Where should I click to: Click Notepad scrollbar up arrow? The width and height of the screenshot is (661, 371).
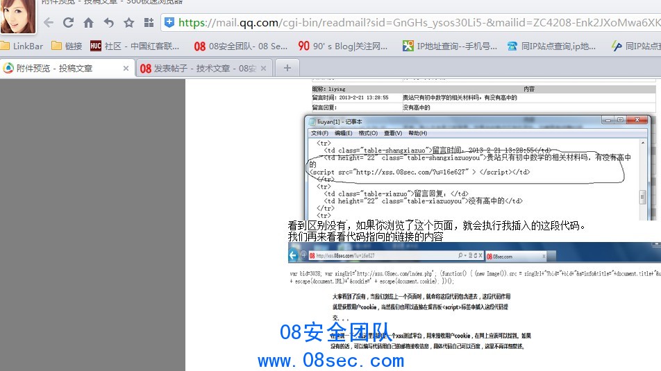642,143
